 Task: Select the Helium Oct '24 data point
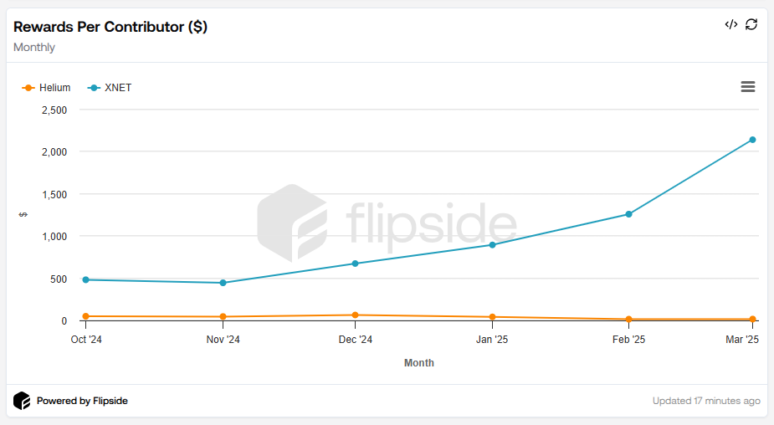pos(86,316)
